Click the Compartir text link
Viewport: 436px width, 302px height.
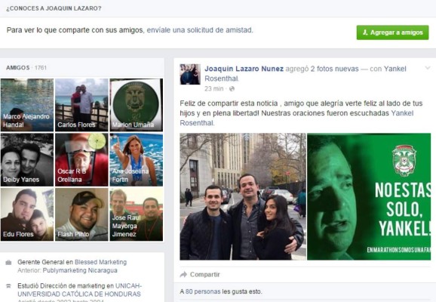point(205,275)
